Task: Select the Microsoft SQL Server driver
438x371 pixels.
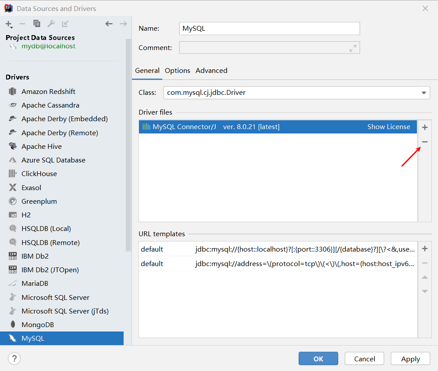Action: (x=62, y=297)
